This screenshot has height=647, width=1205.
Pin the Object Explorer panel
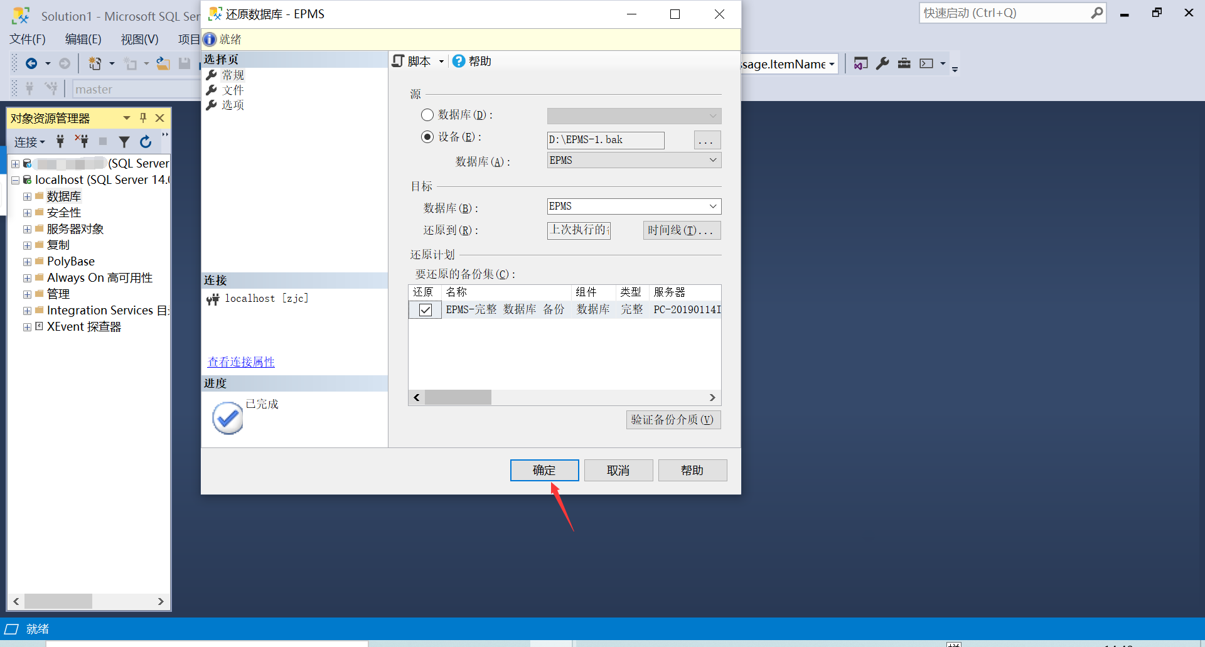pos(143,118)
